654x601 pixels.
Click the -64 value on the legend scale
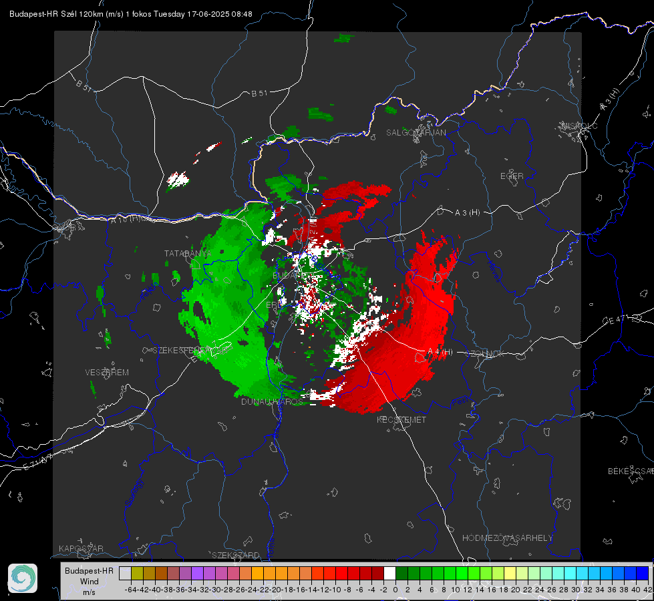tap(130, 590)
